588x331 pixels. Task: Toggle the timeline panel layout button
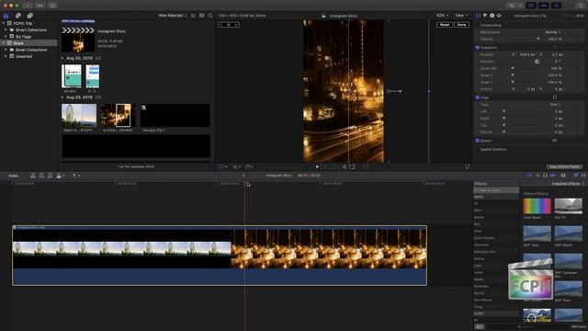543,6
